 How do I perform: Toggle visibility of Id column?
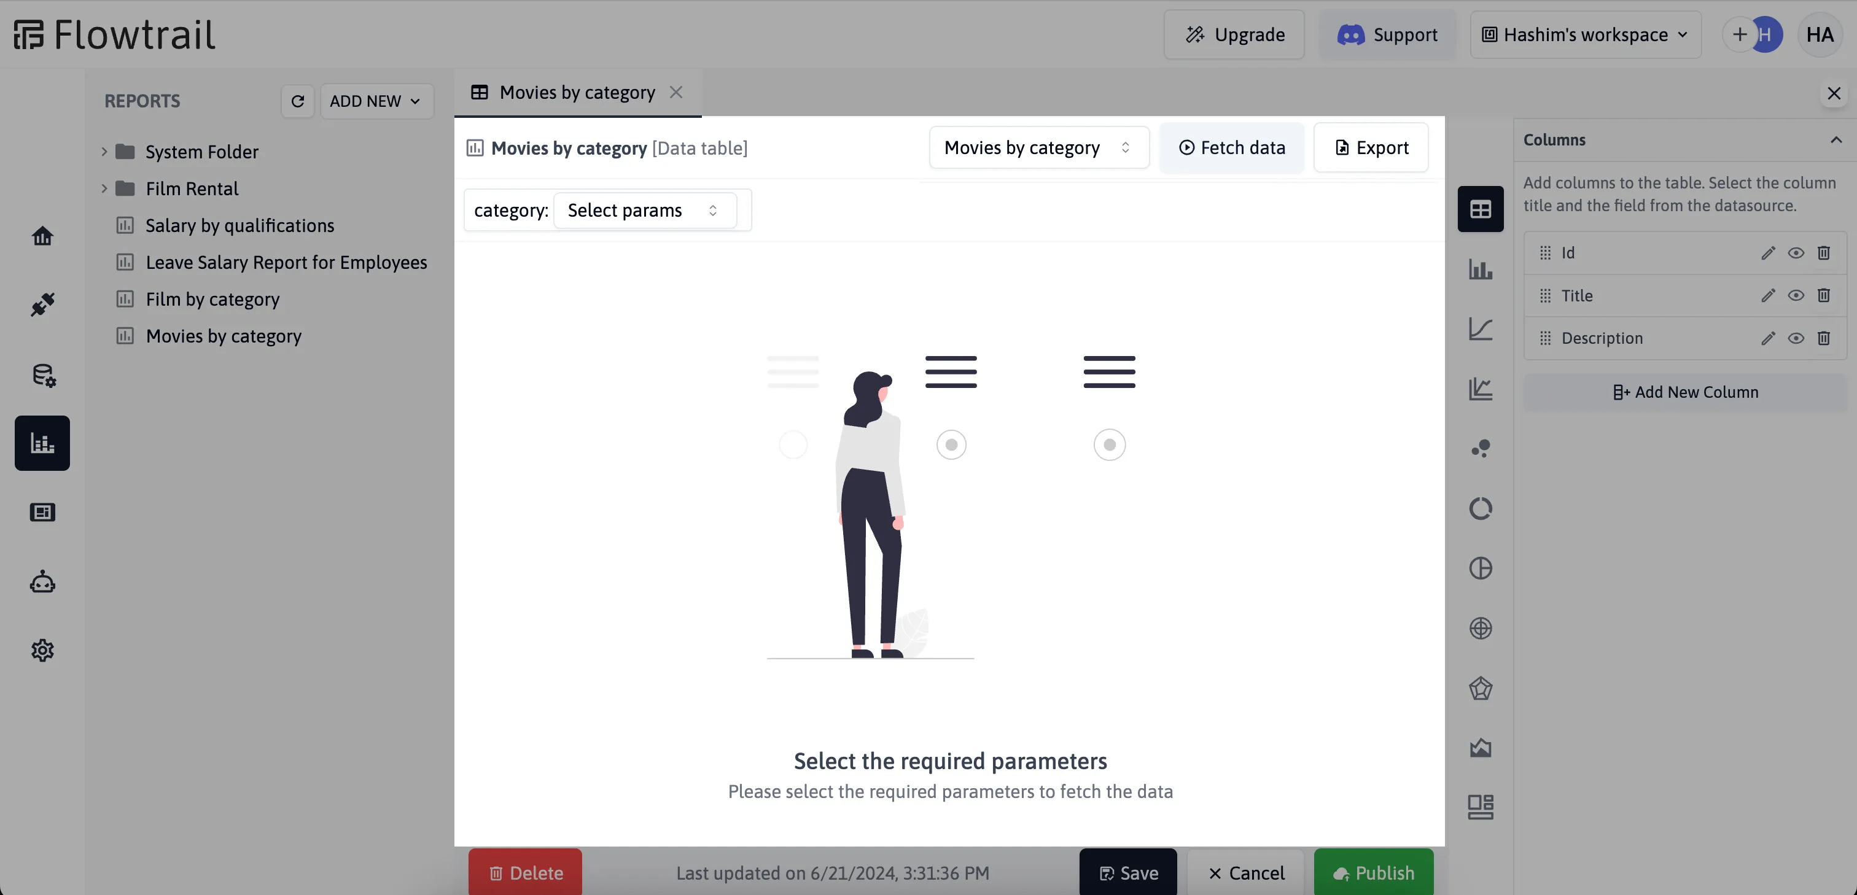1797,252
